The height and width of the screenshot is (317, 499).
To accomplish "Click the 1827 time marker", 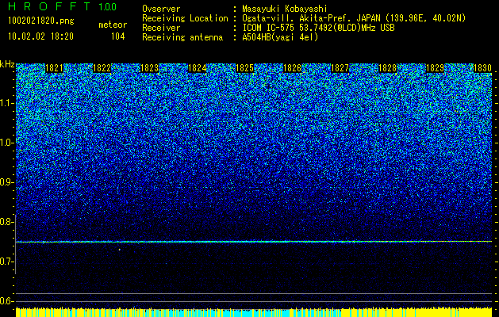I will point(340,68).
